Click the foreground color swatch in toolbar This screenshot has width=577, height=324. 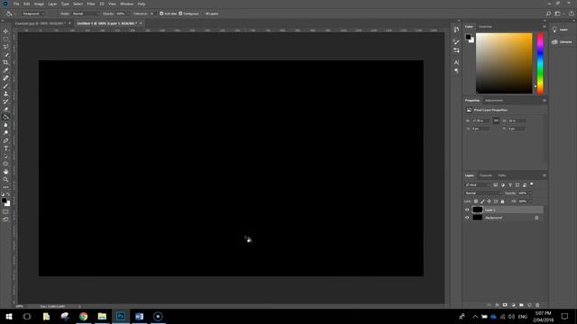point(4,200)
